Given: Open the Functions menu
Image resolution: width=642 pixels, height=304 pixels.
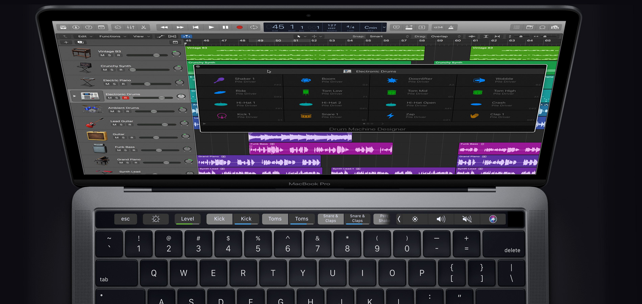Looking at the screenshot, I should click(x=113, y=36).
